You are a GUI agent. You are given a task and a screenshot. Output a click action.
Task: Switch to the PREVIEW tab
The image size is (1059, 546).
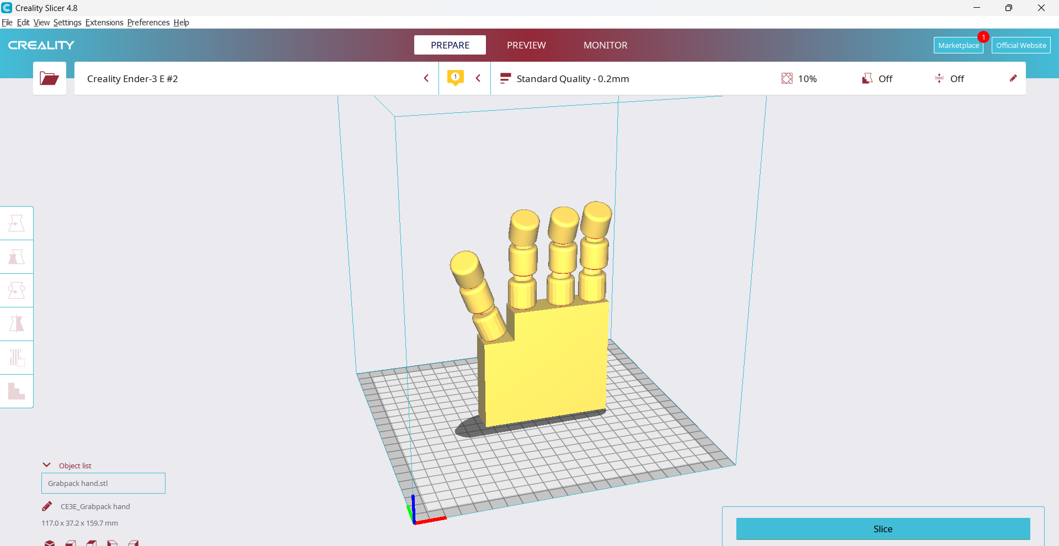tap(526, 45)
